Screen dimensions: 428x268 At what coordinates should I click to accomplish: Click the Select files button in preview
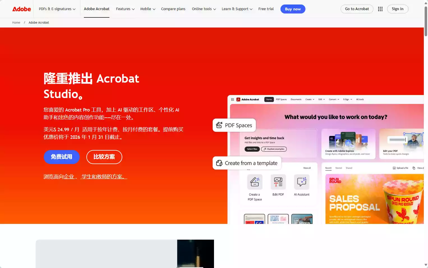pos(252,149)
